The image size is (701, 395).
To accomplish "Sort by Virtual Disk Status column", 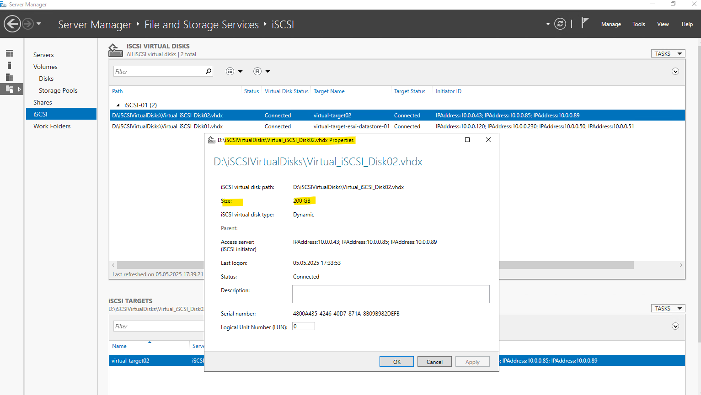I will pyautogui.click(x=286, y=91).
